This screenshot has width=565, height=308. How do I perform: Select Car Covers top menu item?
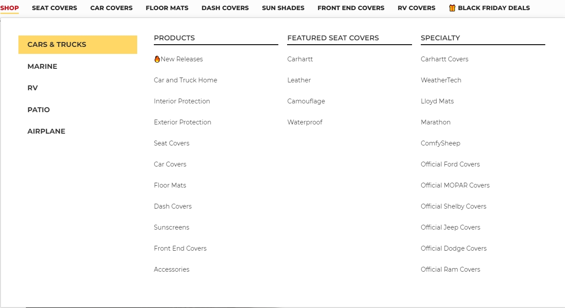click(111, 8)
